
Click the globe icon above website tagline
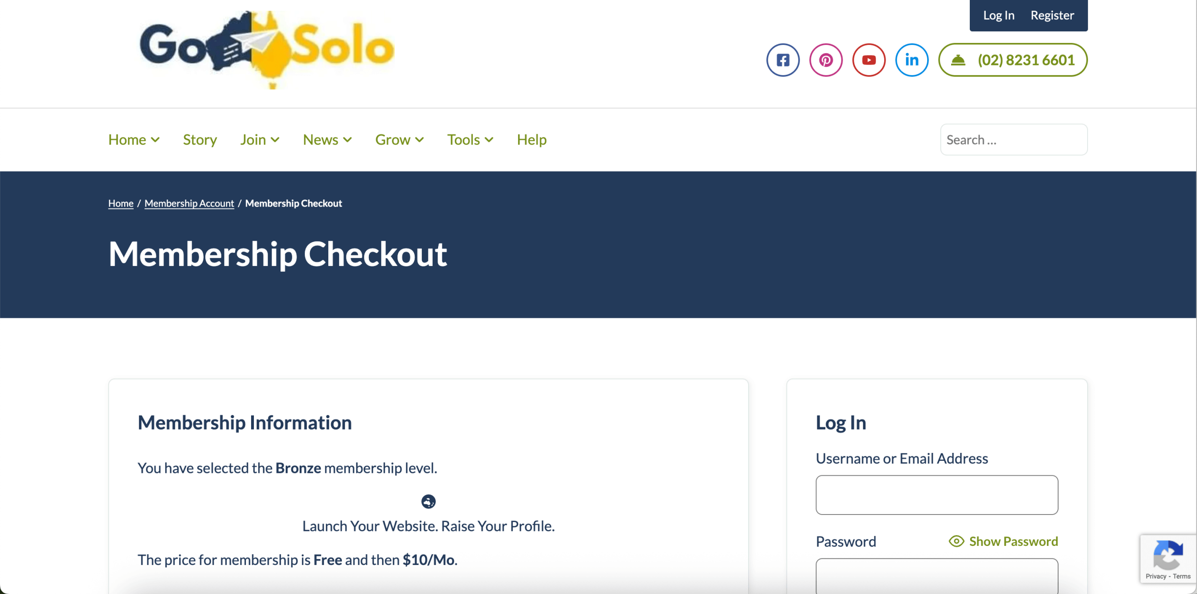(428, 501)
